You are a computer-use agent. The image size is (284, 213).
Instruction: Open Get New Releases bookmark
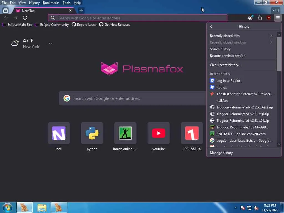[x=115, y=25]
